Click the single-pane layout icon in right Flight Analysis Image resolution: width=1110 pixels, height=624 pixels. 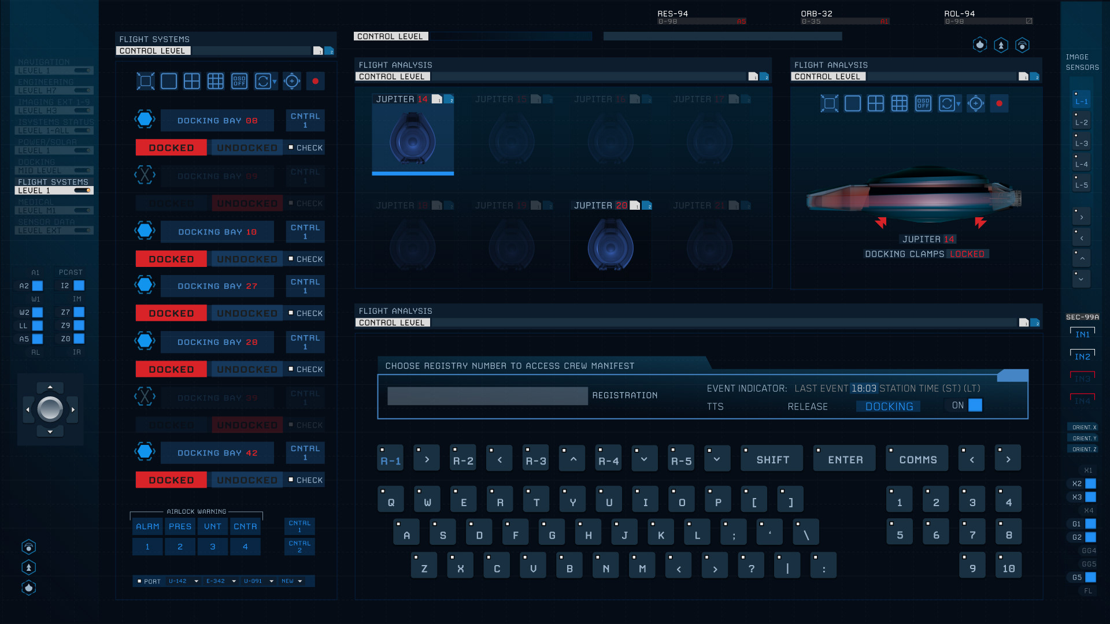click(852, 104)
